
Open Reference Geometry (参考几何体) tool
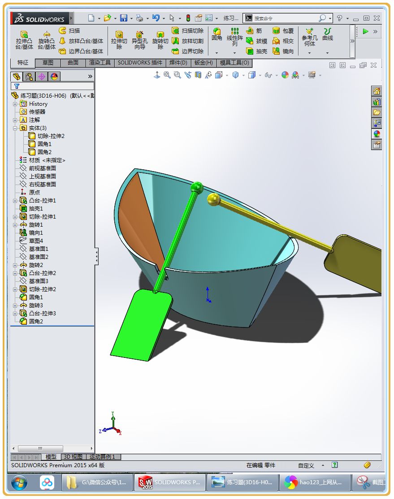coord(310,37)
